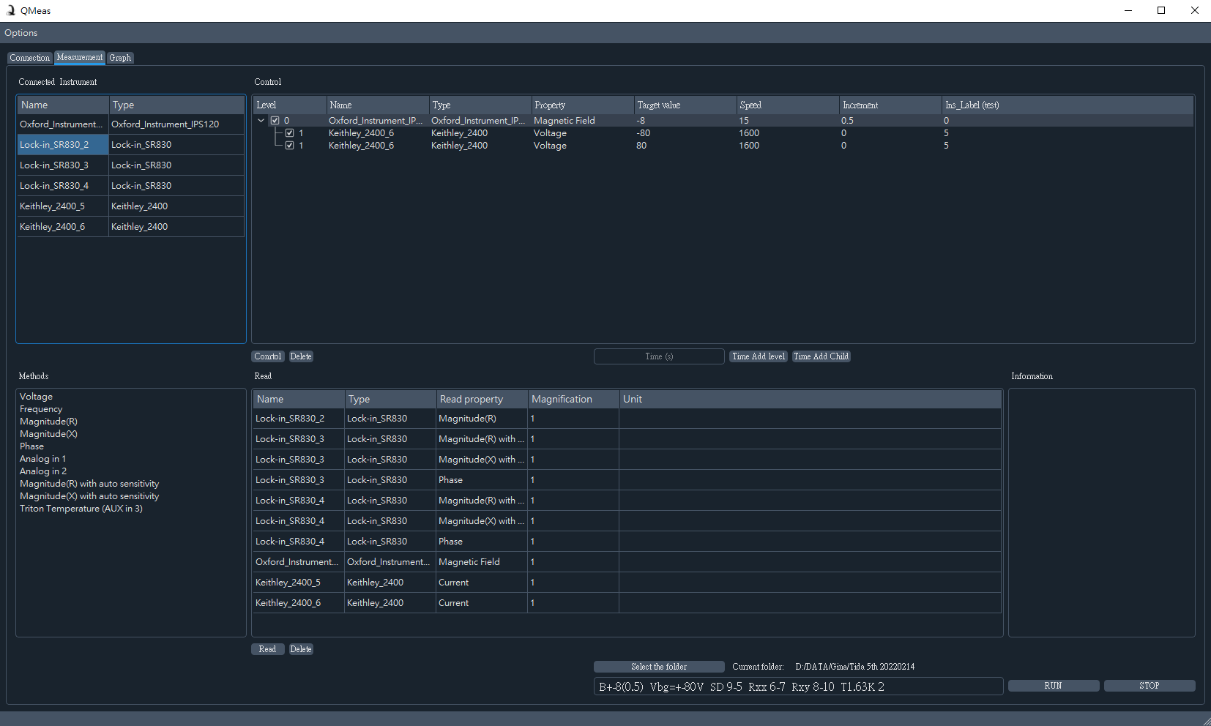The image size is (1211, 726).
Task: Switch to the Connection tab
Action: coord(30,58)
